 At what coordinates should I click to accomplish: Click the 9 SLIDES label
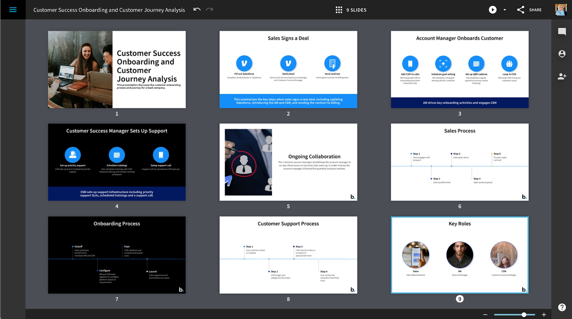[x=356, y=10]
